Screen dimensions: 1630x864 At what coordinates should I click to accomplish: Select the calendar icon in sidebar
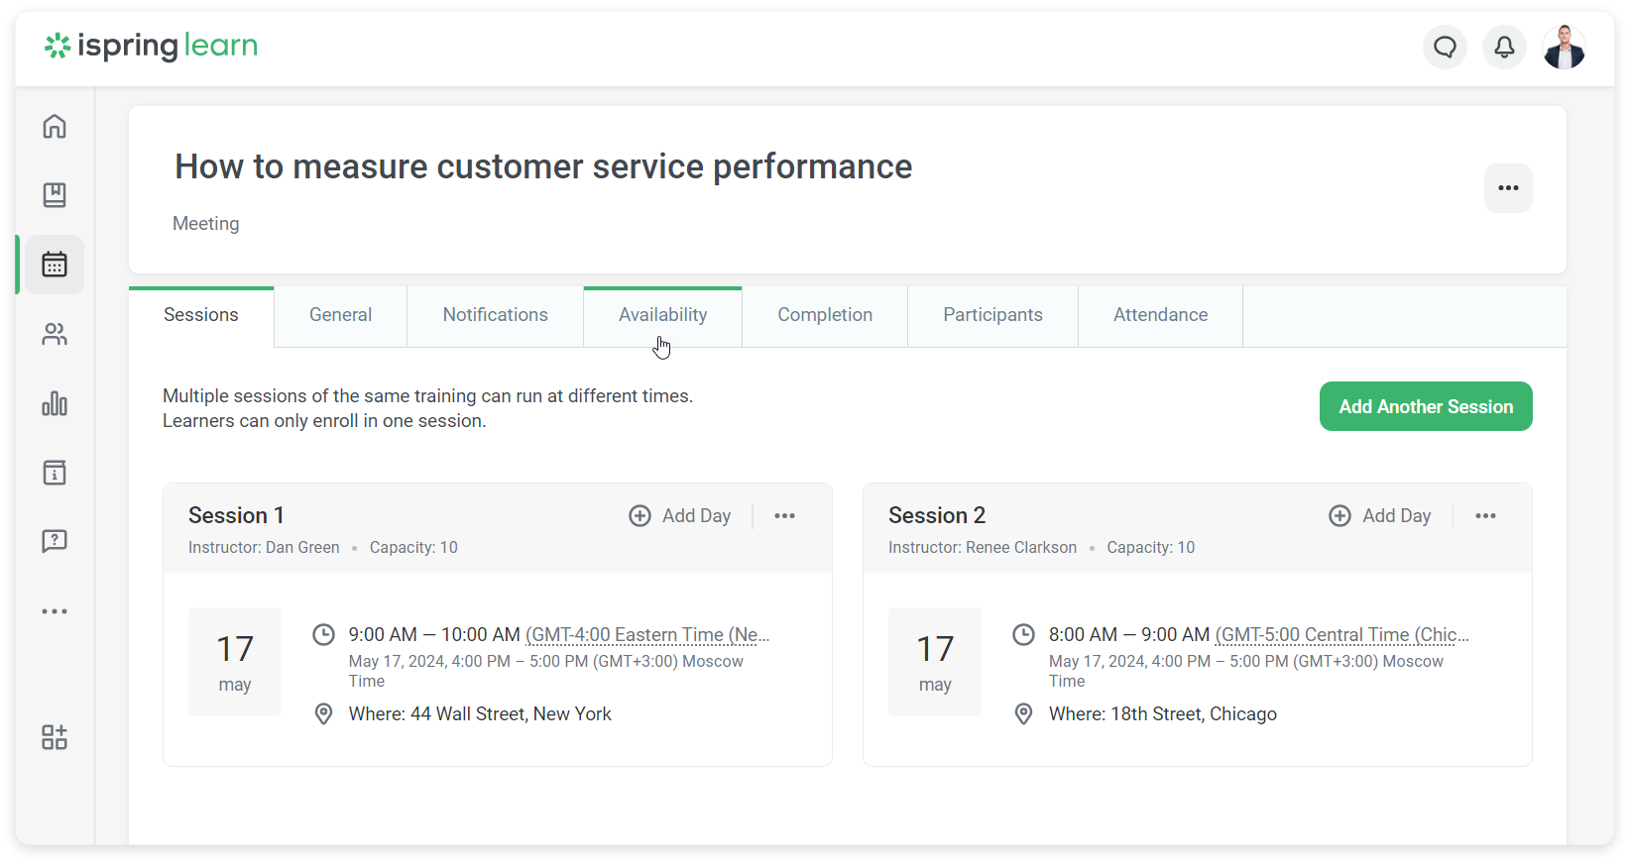(x=55, y=265)
